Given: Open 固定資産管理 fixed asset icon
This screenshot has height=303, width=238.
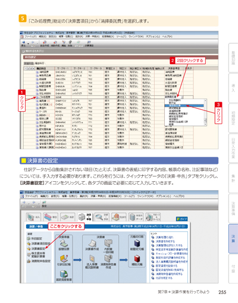Looking at the screenshot, I should click(64, 276).
